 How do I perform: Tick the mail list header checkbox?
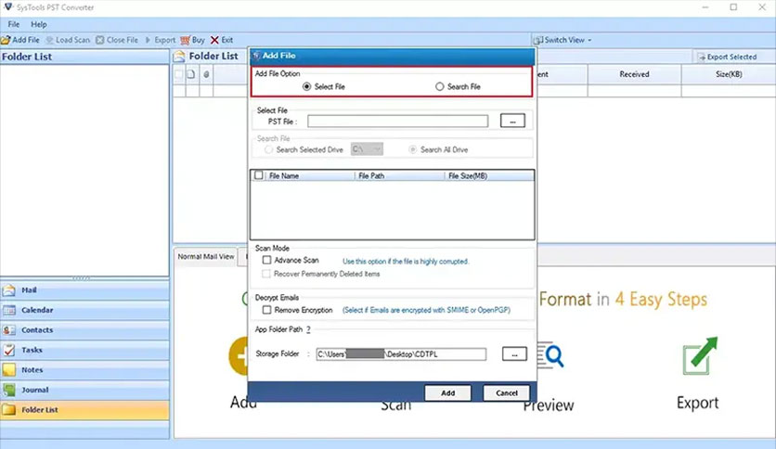pyautogui.click(x=178, y=74)
